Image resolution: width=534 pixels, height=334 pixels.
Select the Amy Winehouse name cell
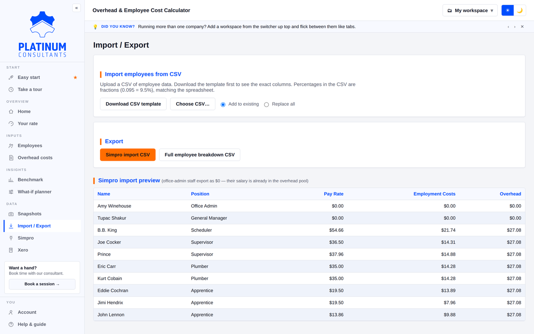[x=114, y=206]
